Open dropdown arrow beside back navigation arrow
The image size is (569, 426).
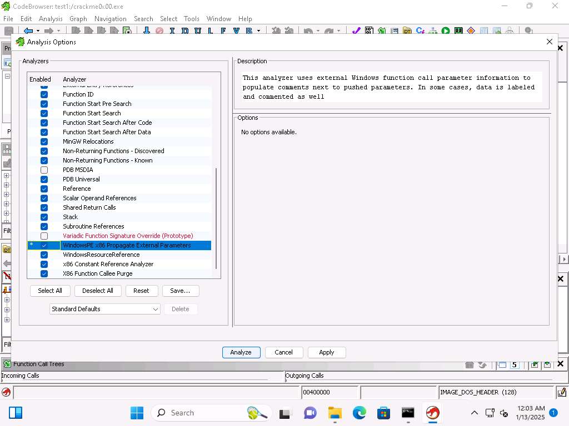tap(37, 31)
